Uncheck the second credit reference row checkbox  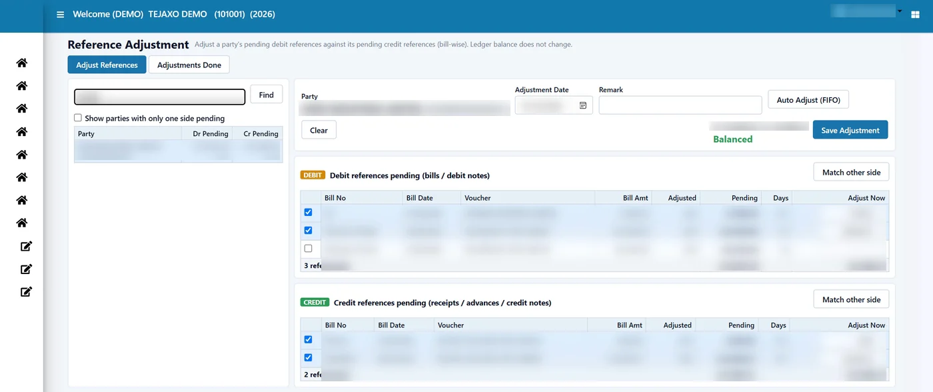[308, 358]
